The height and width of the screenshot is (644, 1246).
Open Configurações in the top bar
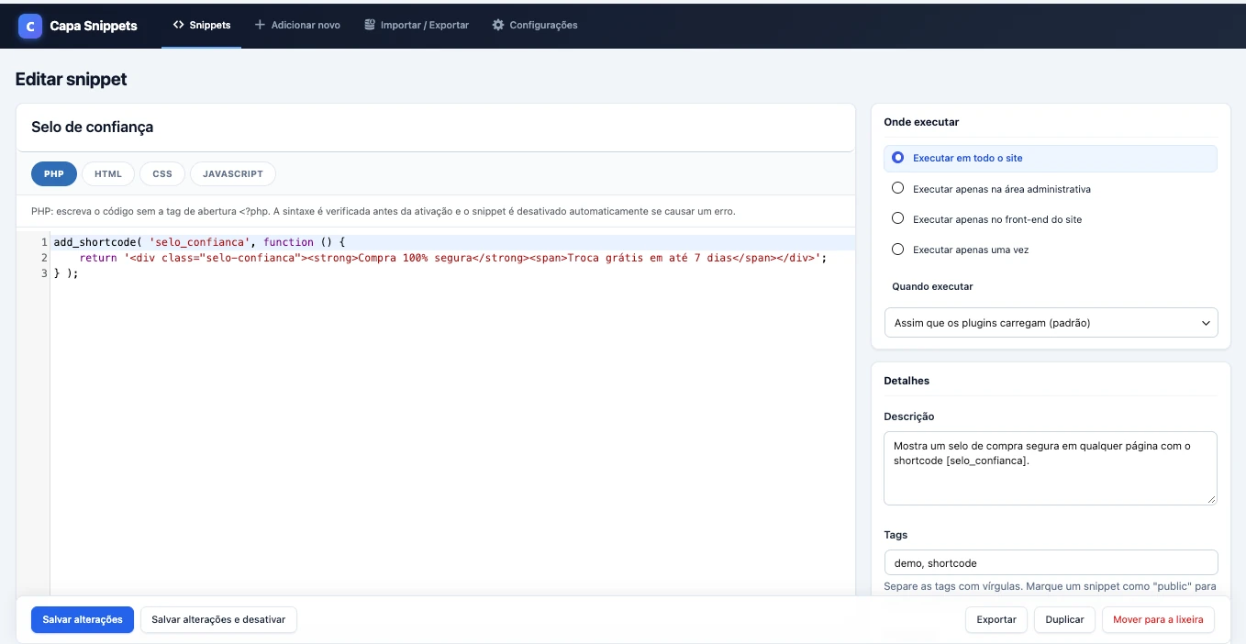click(535, 25)
